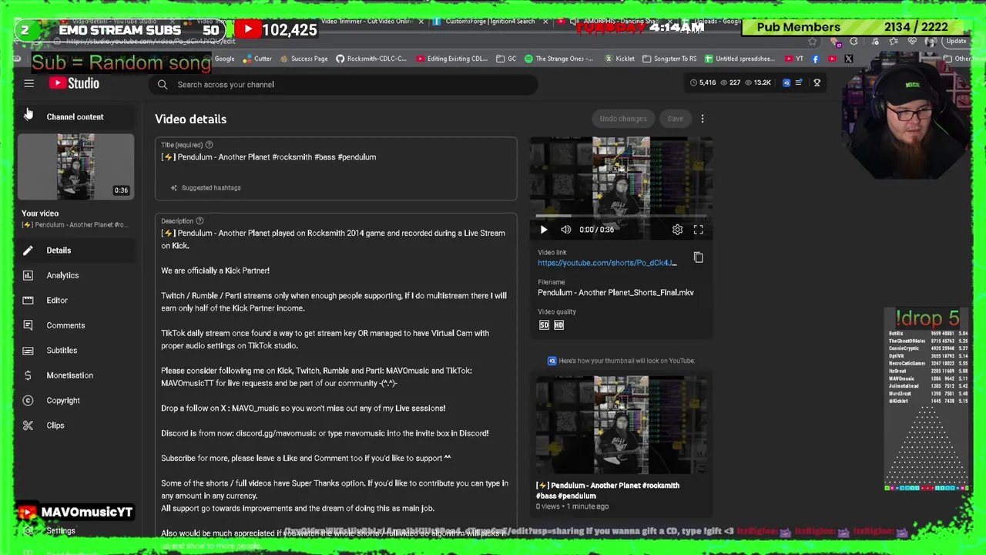This screenshot has width=986, height=555.
Task: Click the Copyright icon in sidebar
Action: 28,400
